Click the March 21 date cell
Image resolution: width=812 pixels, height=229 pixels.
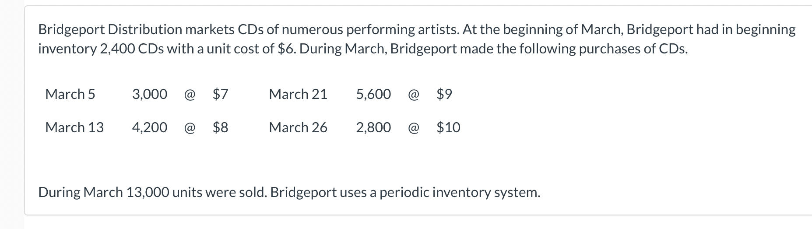(x=298, y=94)
